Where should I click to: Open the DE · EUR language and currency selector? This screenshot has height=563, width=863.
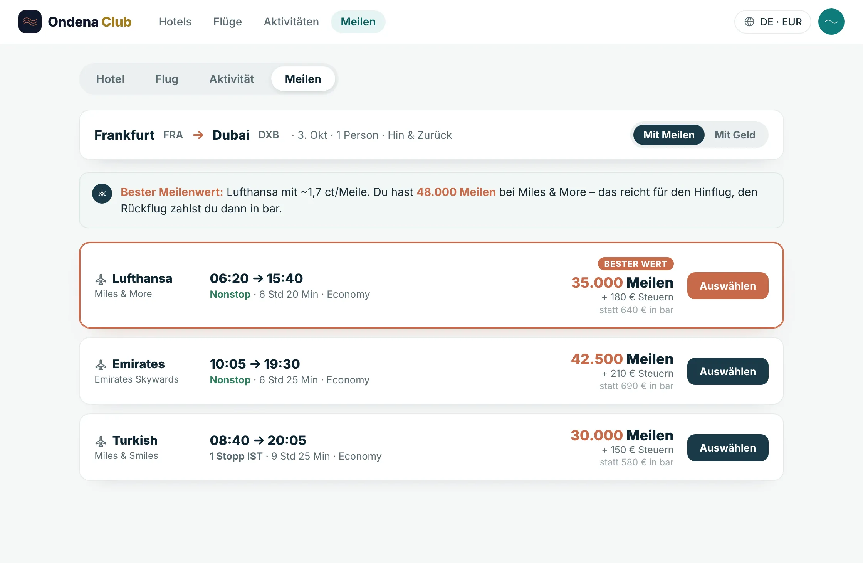click(x=772, y=22)
